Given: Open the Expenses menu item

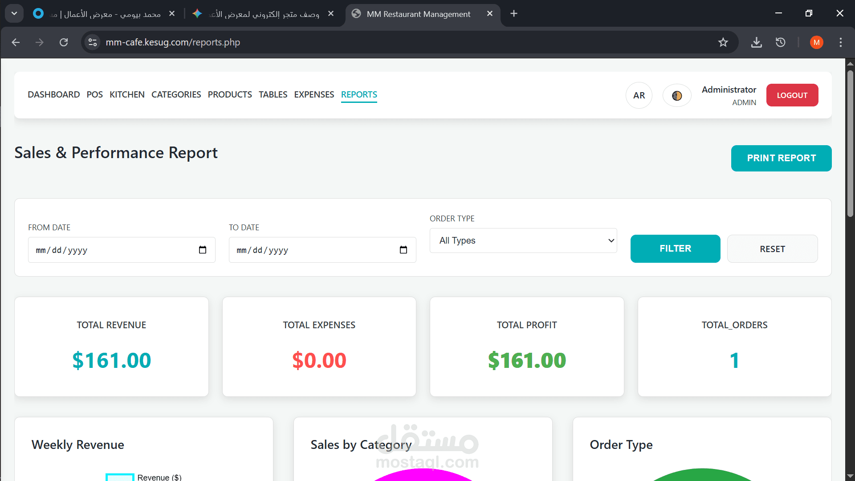Looking at the screenshot, I should pyautogui.click(x=314, y=94).
